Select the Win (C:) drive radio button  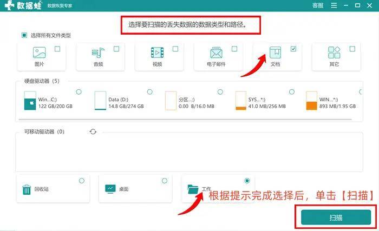point(80,91)
